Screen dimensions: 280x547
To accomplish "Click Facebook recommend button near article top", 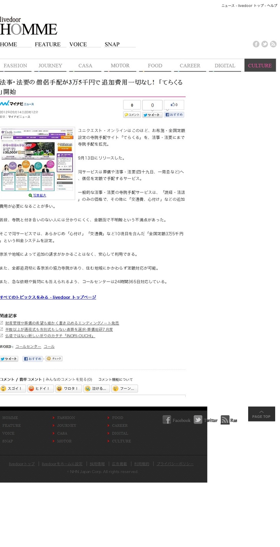I will tap(174, 115).
